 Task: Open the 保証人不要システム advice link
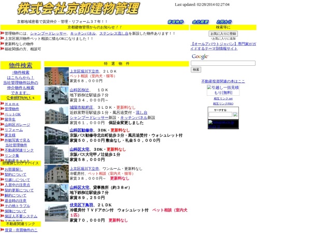pyautogui.click(x=21, y=216)
